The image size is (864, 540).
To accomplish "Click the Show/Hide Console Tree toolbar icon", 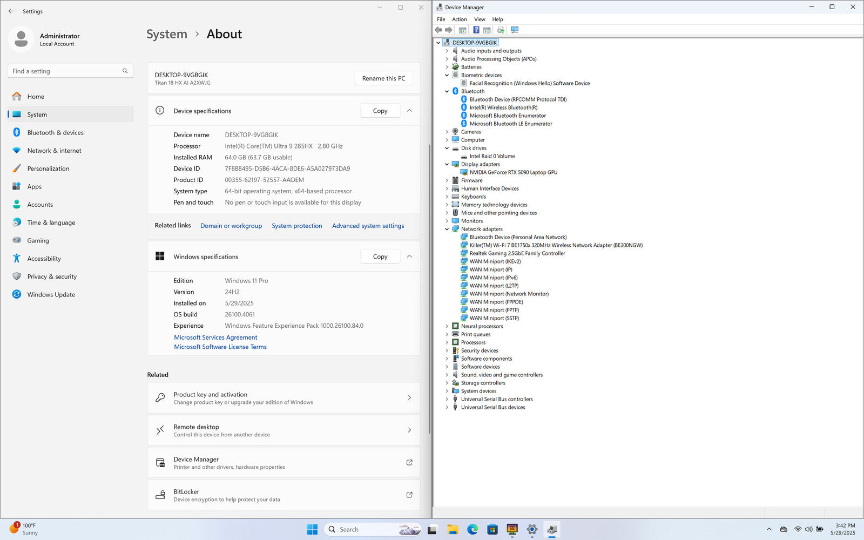I will (462, 30).
